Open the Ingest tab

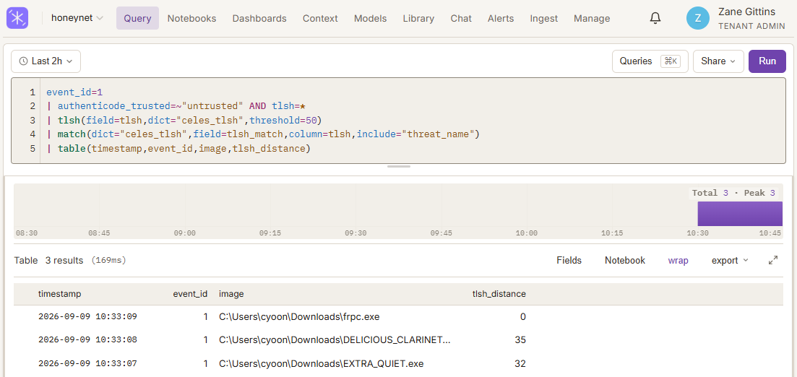[x=544, y=18]
